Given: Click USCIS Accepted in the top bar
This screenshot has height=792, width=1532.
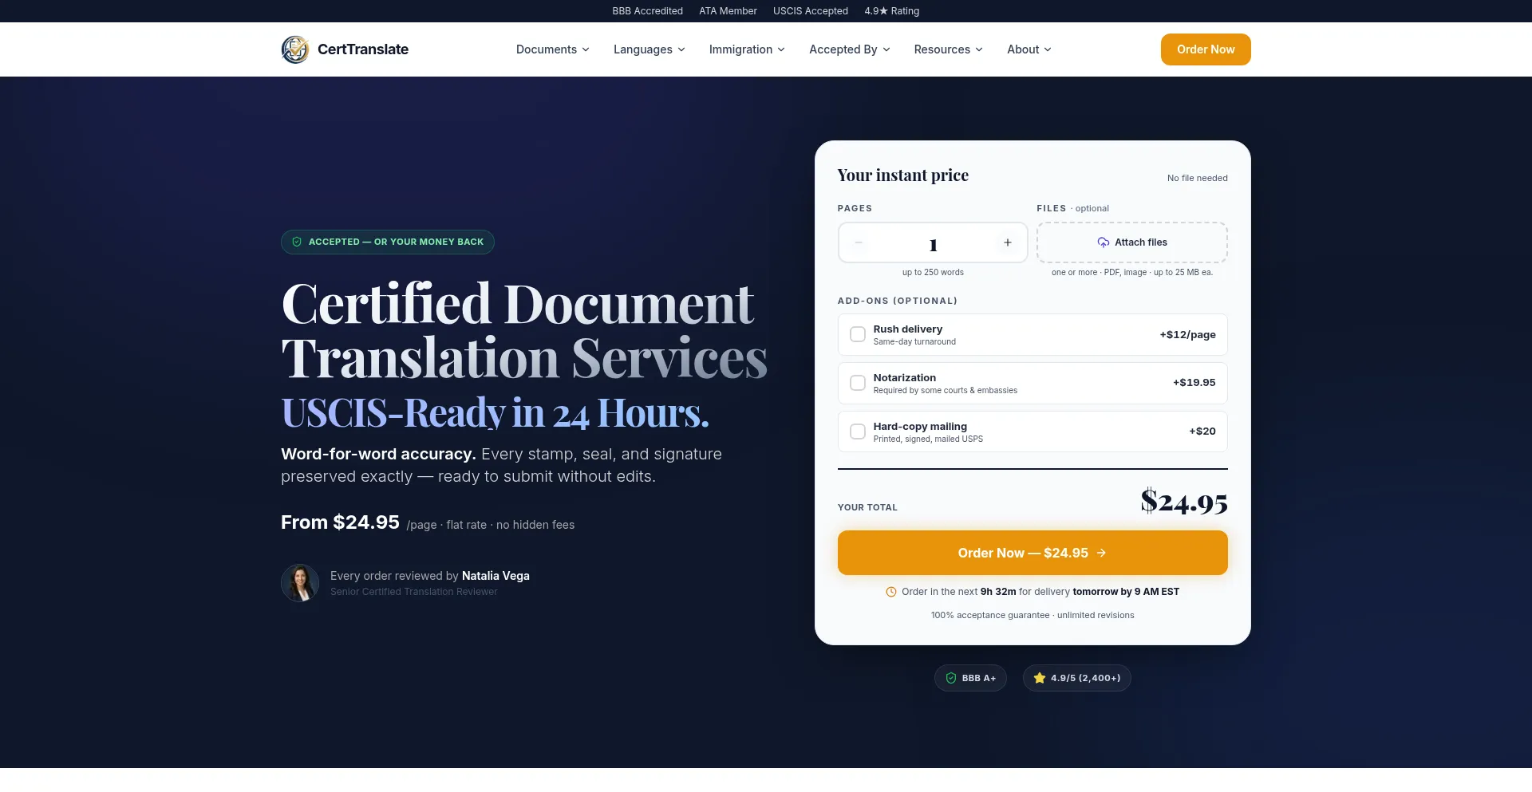Looking at the screenshot, I should (811, 11).
